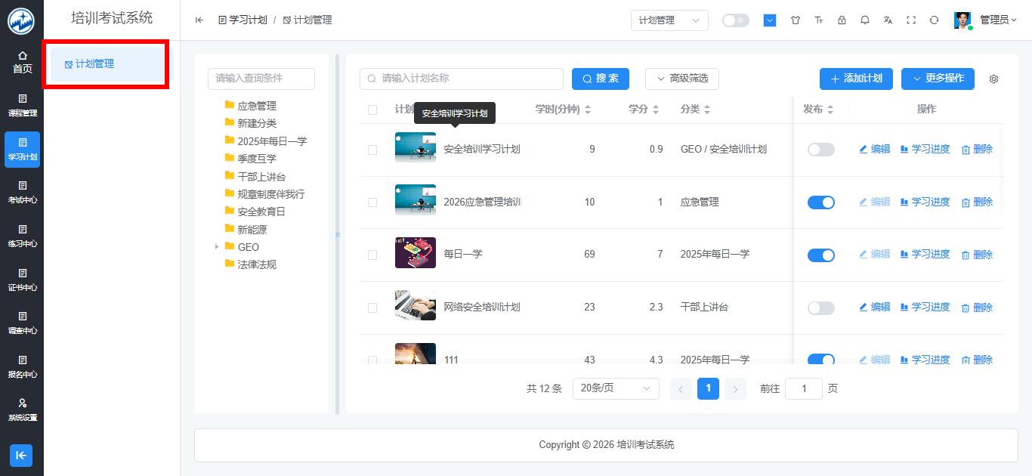Viewport: 1032px width, 476px height.
Task: Open the 20条/页 page size dropdown
Action: 615,388
